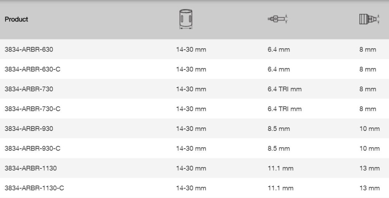The image size is (389, 198).
Task: Click the 10 mm chuck value for ARBR-930-C
Action: 369,148
